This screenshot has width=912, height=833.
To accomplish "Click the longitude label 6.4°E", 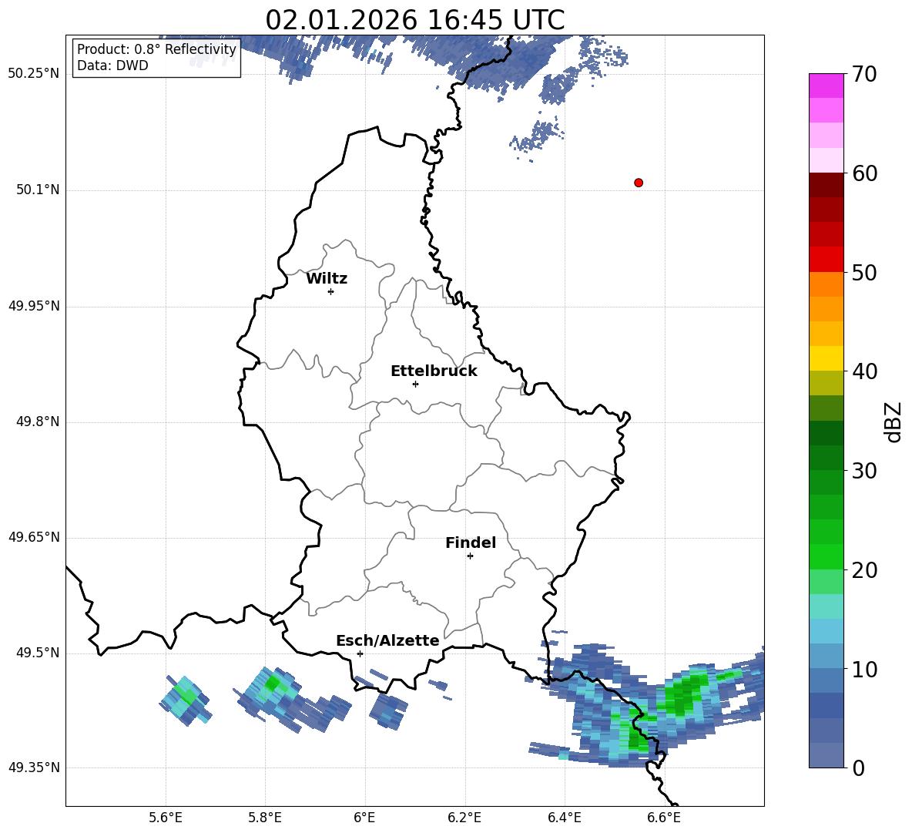I will (564, 818).
